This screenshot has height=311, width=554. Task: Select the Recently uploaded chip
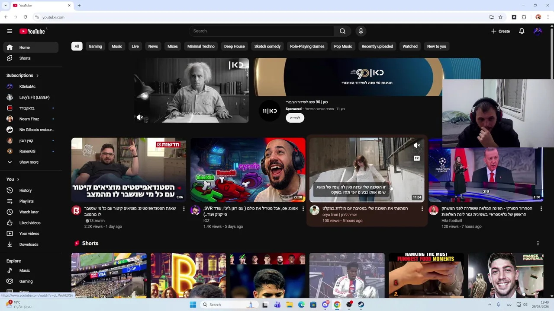tap(377, 46)
